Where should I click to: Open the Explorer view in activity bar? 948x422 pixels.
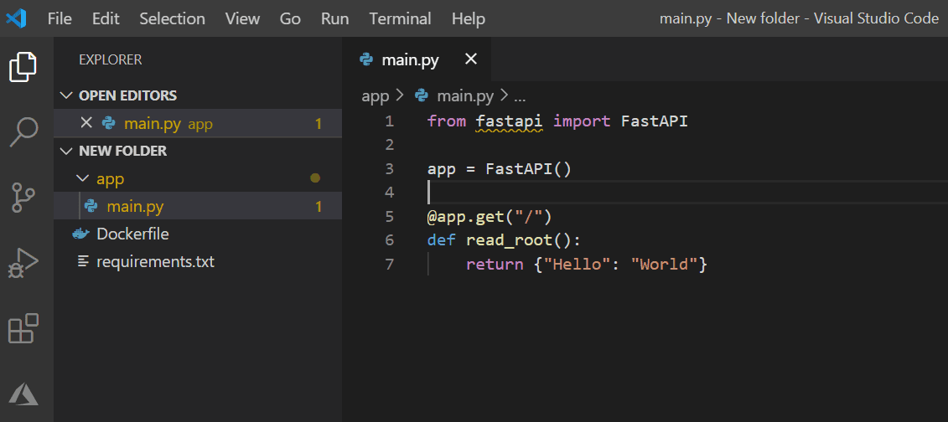pos(23,67)
